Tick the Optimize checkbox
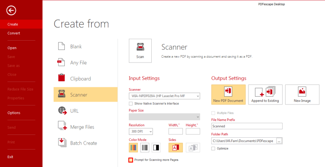The image size is (325, 167). (x=213, y=148)
